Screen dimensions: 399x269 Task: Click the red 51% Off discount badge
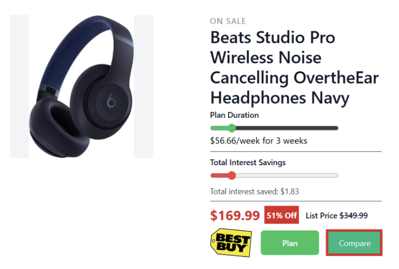click(x=281, y=215)
